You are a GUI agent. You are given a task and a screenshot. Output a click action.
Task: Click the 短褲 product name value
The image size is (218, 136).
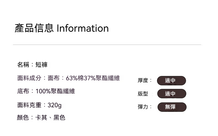[41, 65]
